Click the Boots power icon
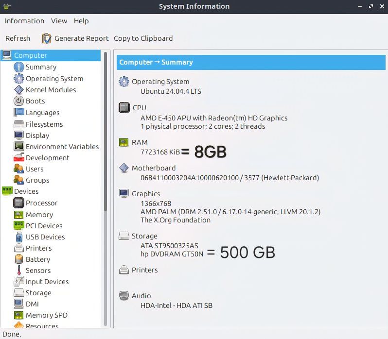 pos(18,101)
